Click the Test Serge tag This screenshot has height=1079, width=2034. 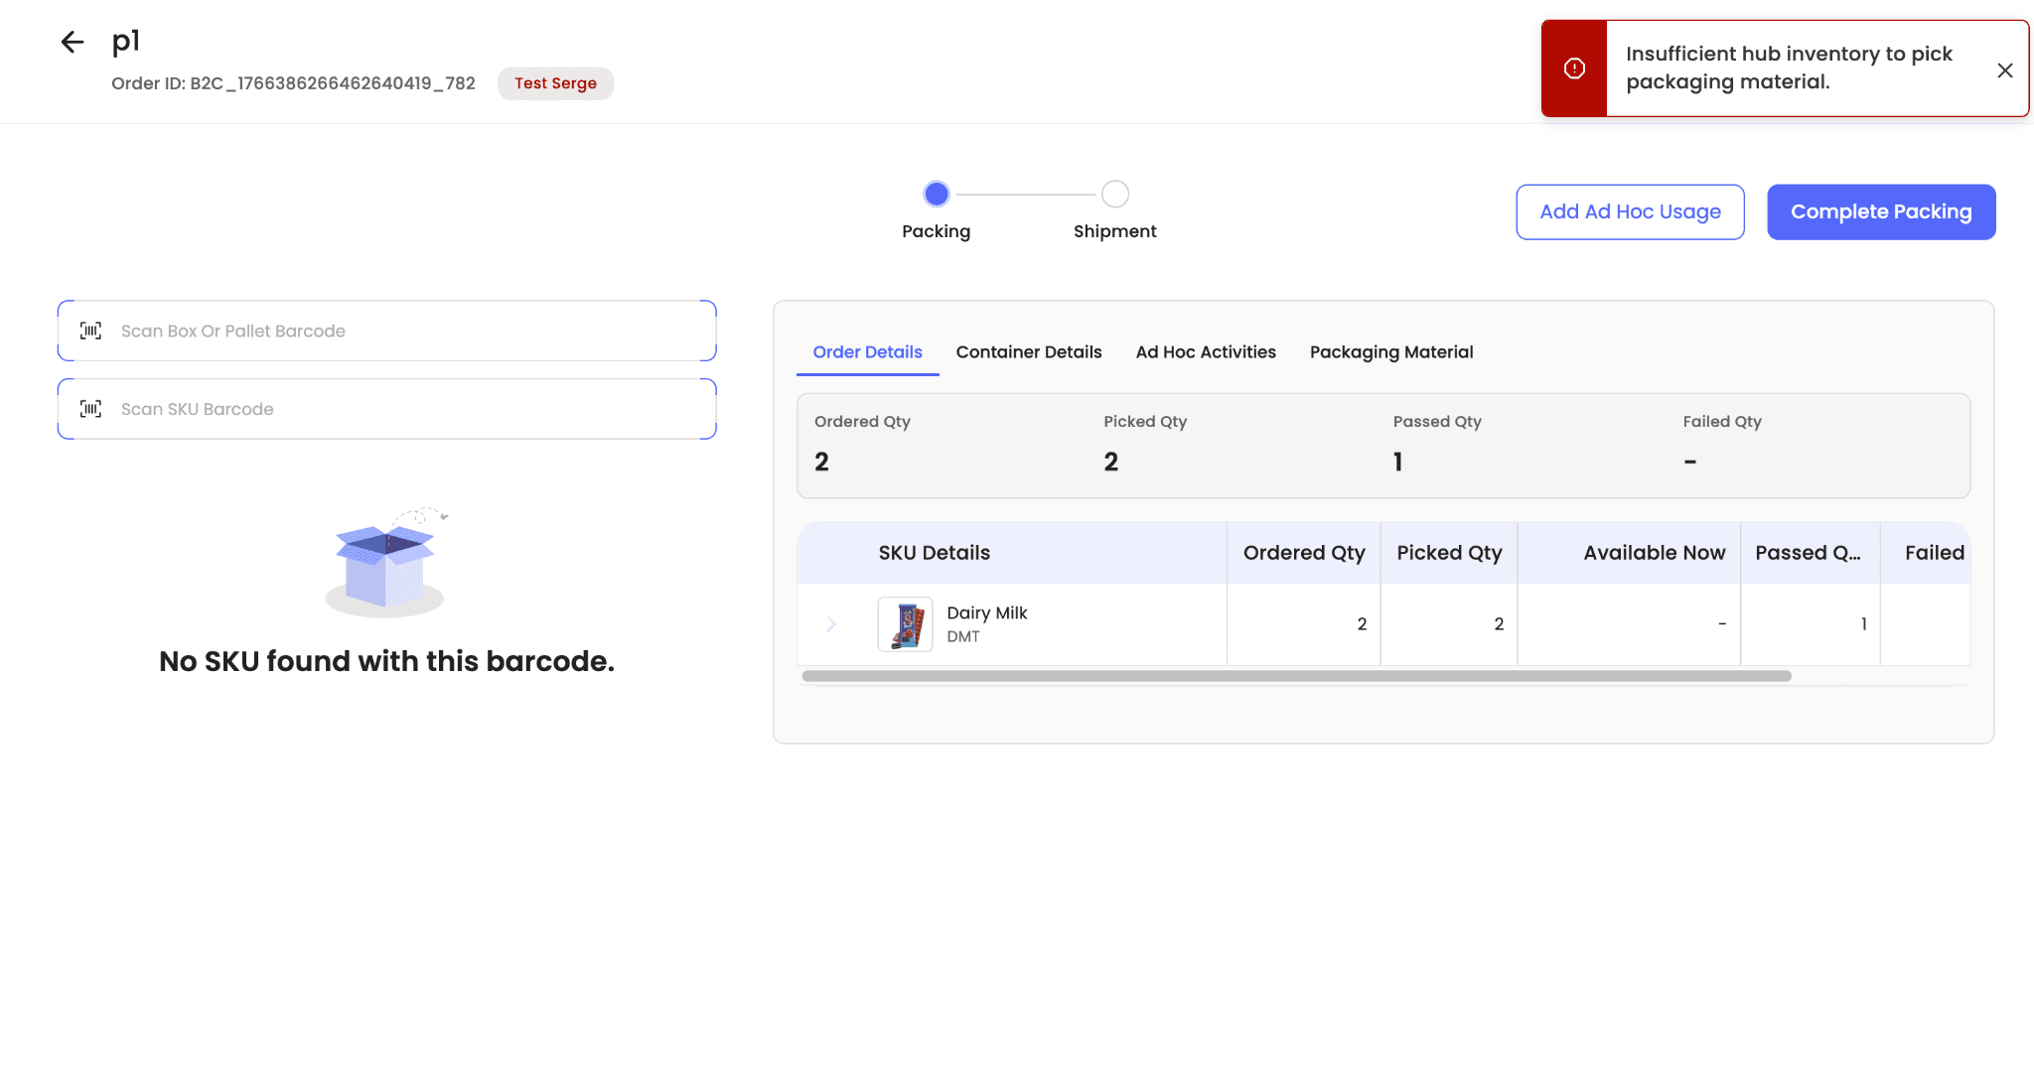555,83
